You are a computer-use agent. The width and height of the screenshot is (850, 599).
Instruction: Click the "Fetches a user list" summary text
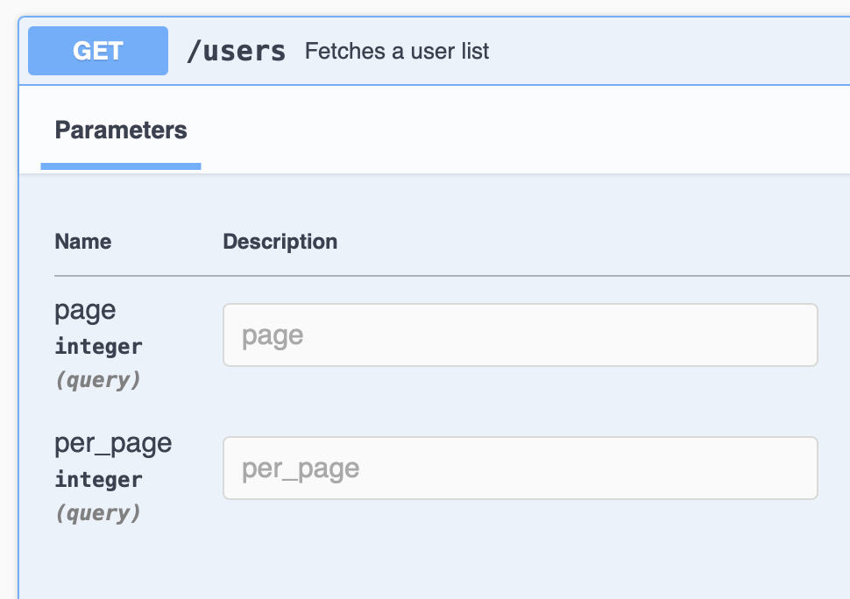click(x=396, y=52)
